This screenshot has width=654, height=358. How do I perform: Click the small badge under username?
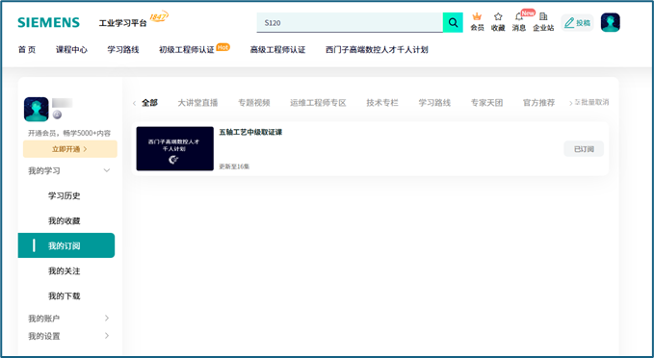57,115
